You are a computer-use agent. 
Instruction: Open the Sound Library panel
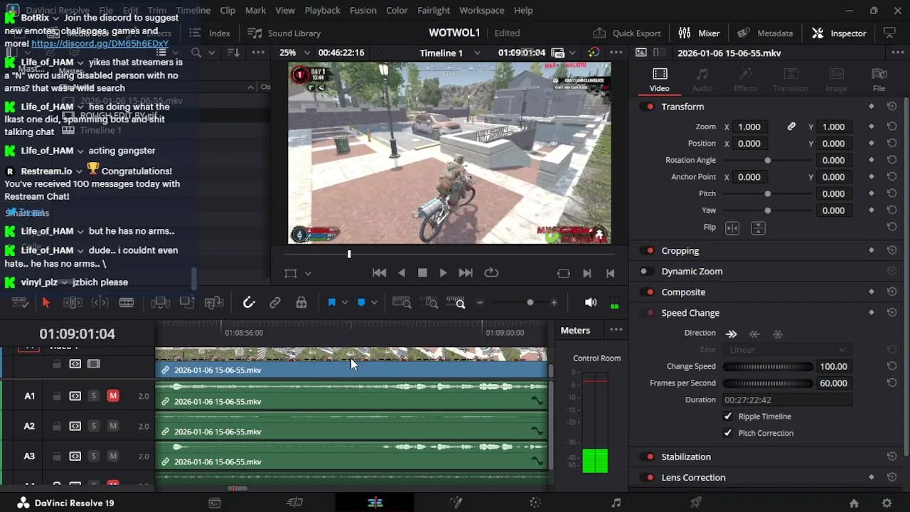point(284,33)
